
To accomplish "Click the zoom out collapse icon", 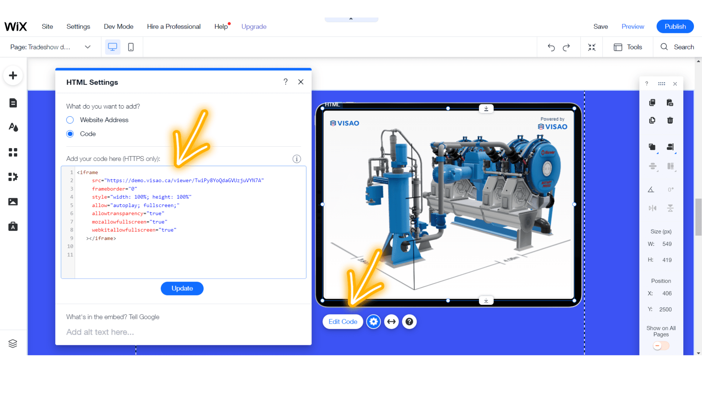I will (592, 47).
